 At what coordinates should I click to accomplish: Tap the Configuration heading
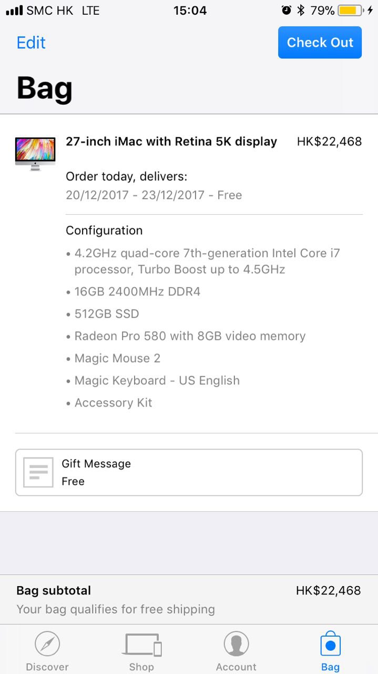[104, 231]
